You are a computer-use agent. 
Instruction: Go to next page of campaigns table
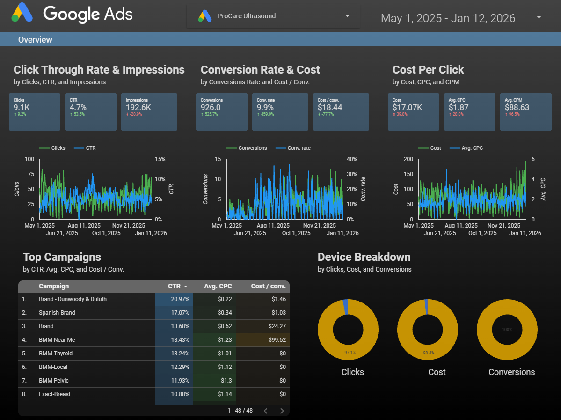pyautogui.click(x=282, y=411)
